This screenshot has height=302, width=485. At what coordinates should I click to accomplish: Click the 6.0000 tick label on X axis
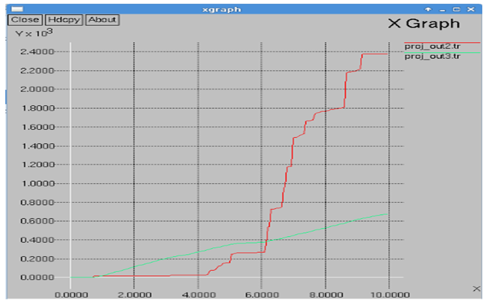(x=261, y=294)
